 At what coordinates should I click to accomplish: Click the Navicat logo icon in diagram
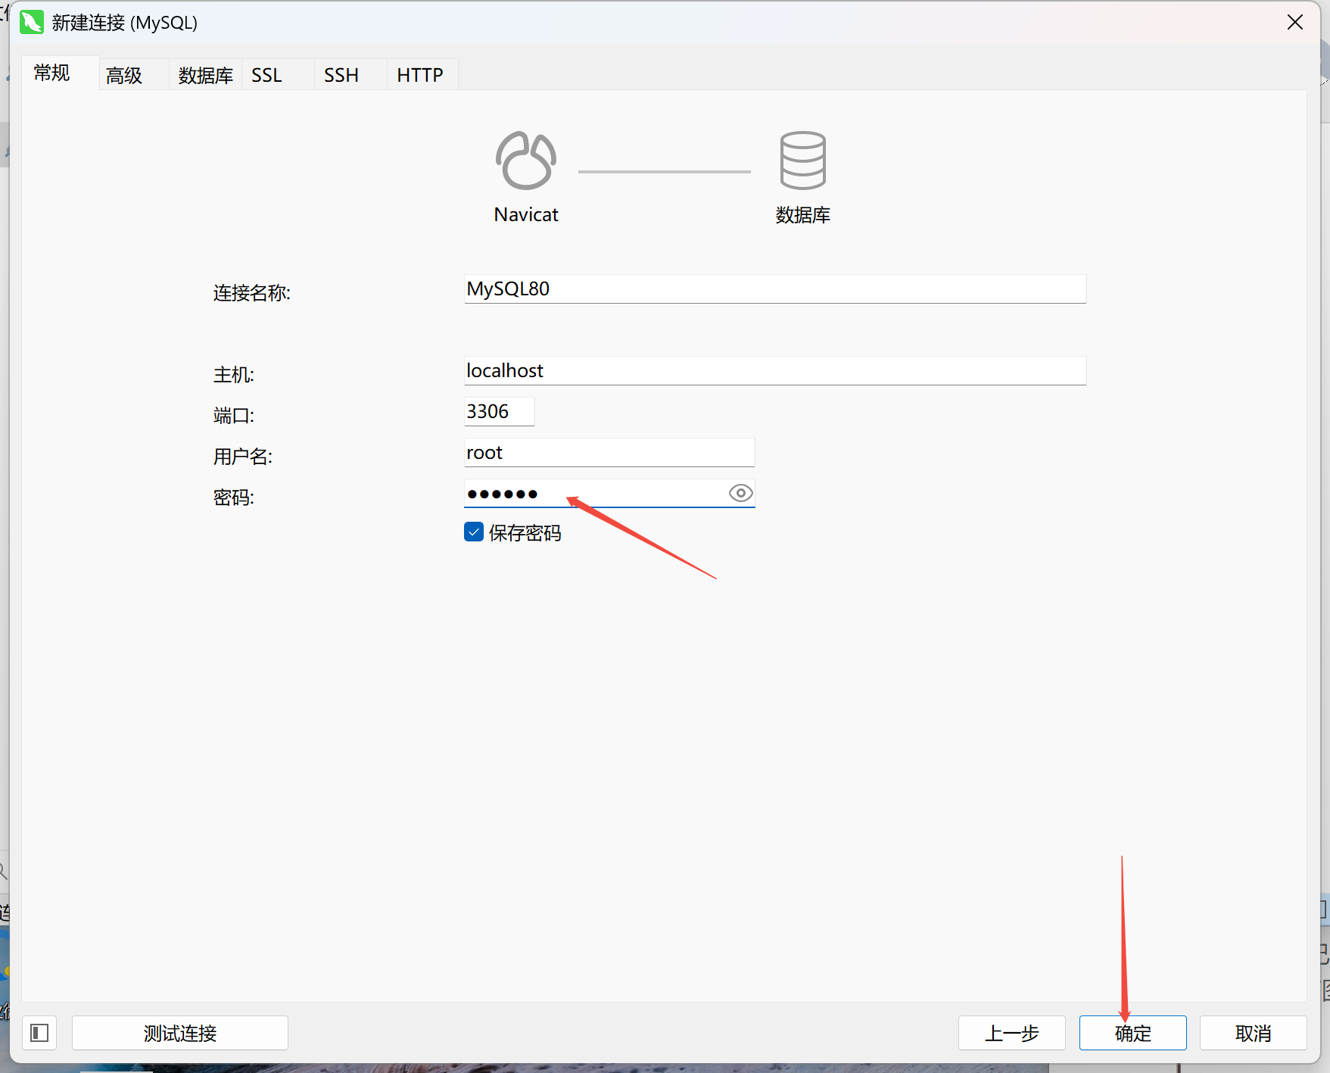pos(526,160)
